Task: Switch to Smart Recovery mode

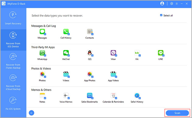Action: [x=13, y=18]
